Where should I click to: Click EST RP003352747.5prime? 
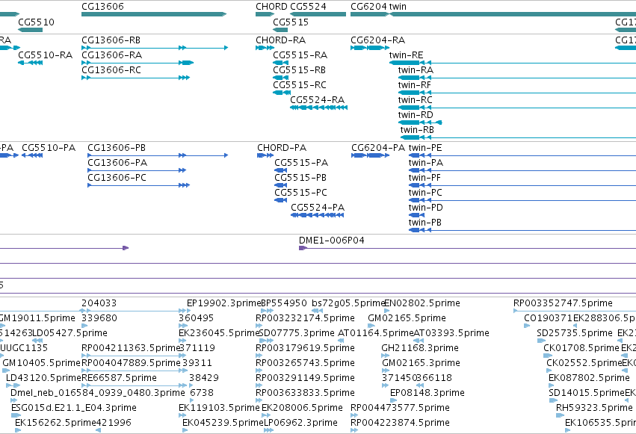tap(563, 303)
